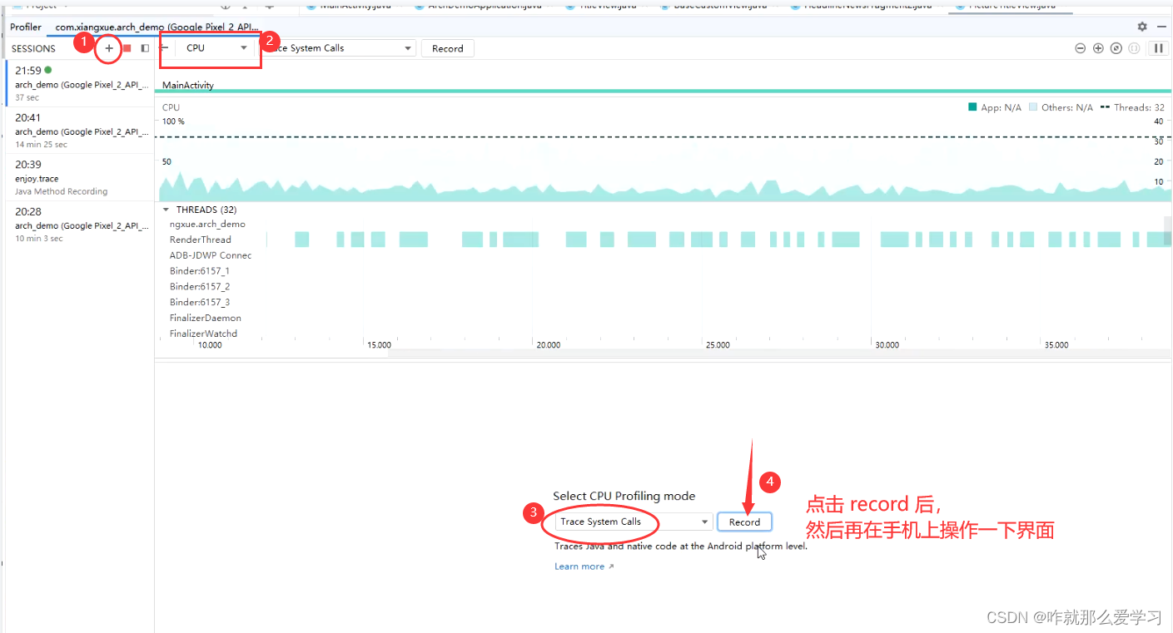Collapse the THREADS (32) section
This screenshot has width=1173, height=633.
166,210
